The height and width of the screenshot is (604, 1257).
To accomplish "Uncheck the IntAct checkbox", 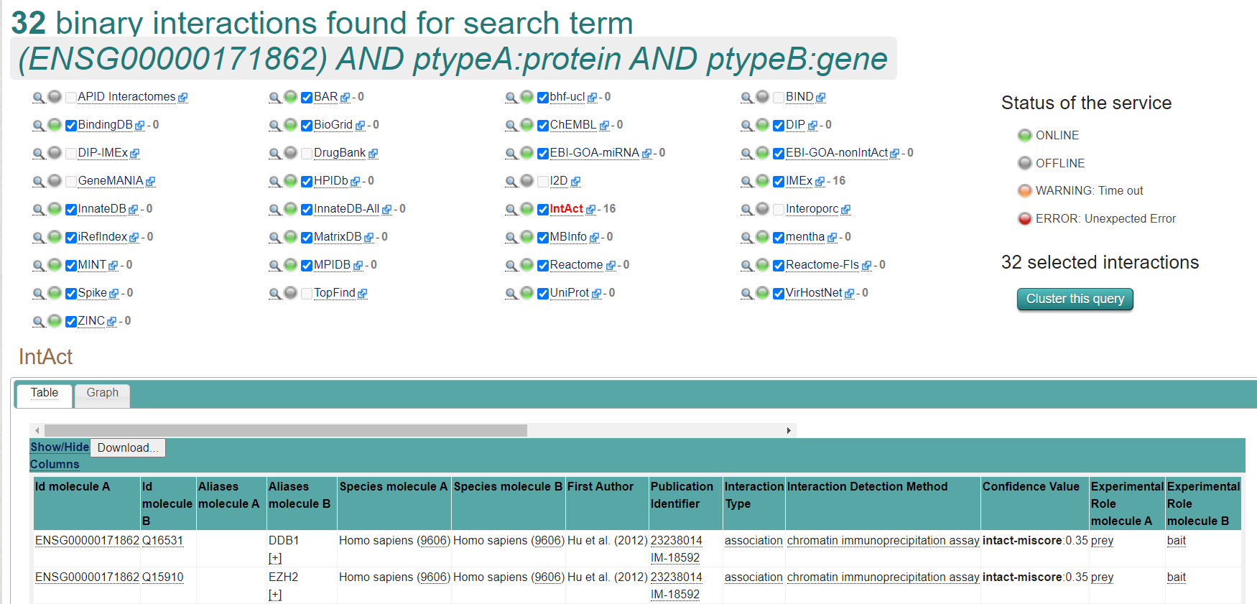I will [543, 210].
